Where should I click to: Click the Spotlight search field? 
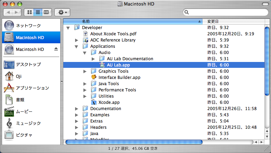click(226, 12)
